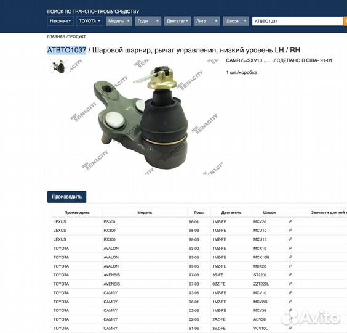
Task: Click the Шасси column header
Action: [269, 213]
